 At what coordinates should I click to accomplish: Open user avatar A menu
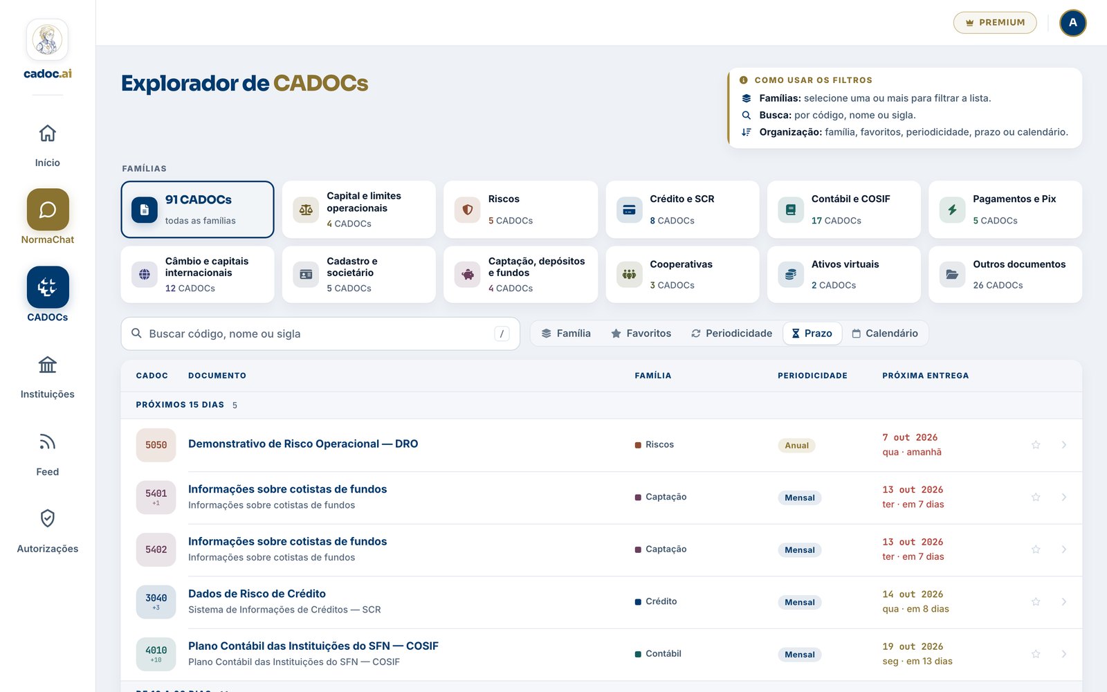click(x=1072, y=23)
